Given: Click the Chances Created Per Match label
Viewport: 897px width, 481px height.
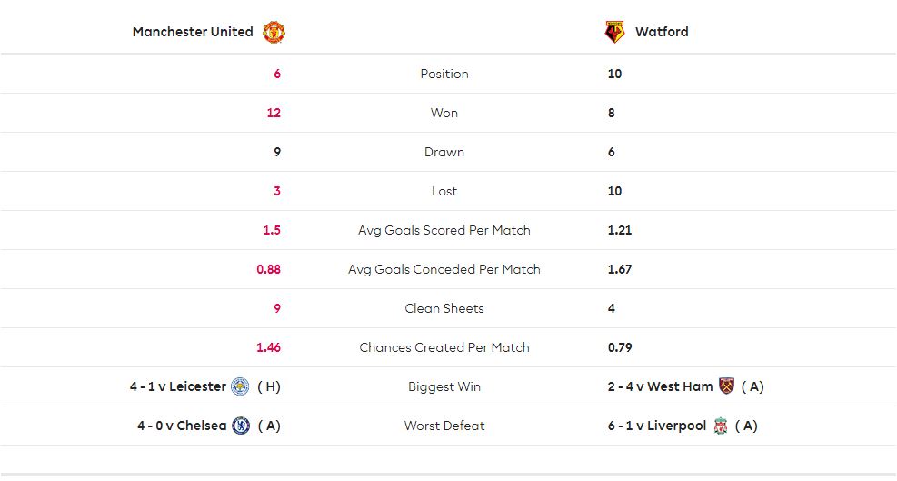Looking at the screenshot, I should (x=444, y=347).
